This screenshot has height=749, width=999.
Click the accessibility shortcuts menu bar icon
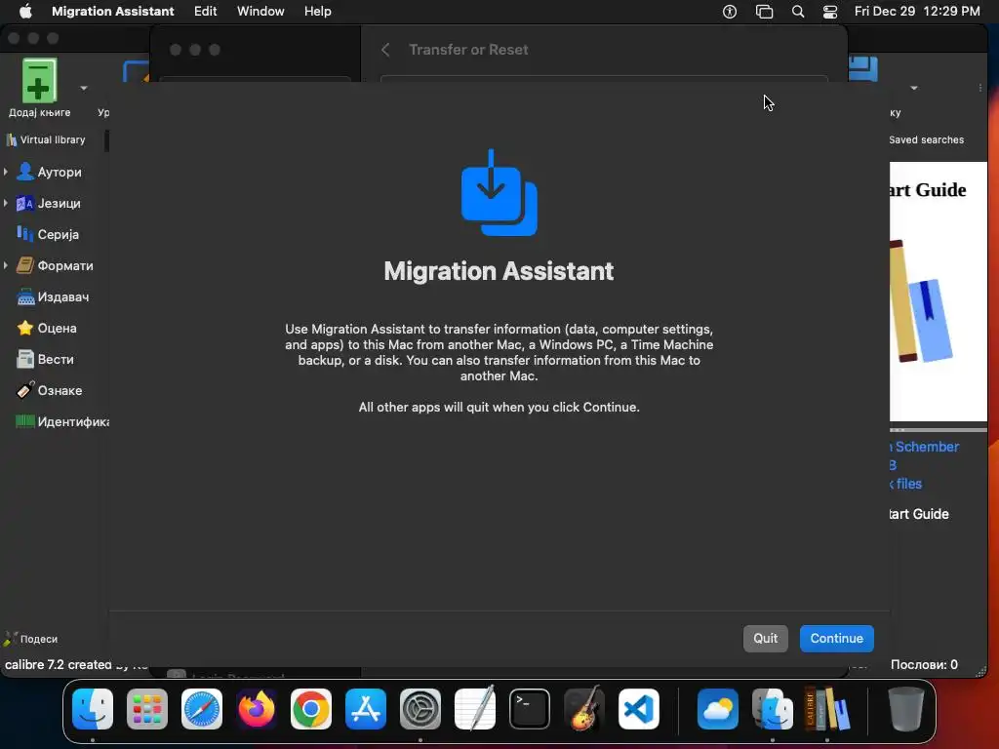point(730,12)
